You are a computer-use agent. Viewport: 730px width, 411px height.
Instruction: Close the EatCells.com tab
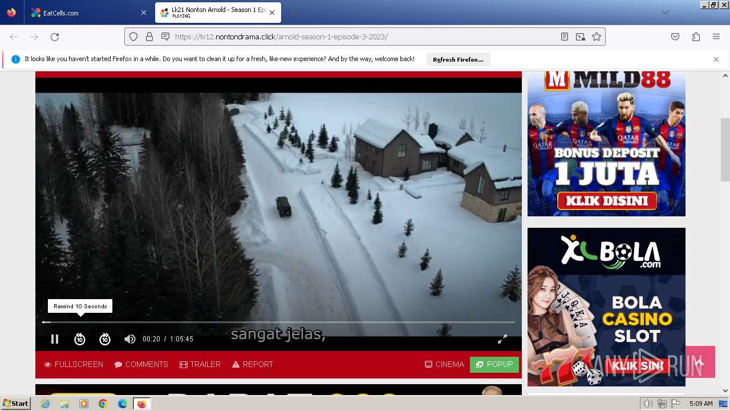pos(143,13)
